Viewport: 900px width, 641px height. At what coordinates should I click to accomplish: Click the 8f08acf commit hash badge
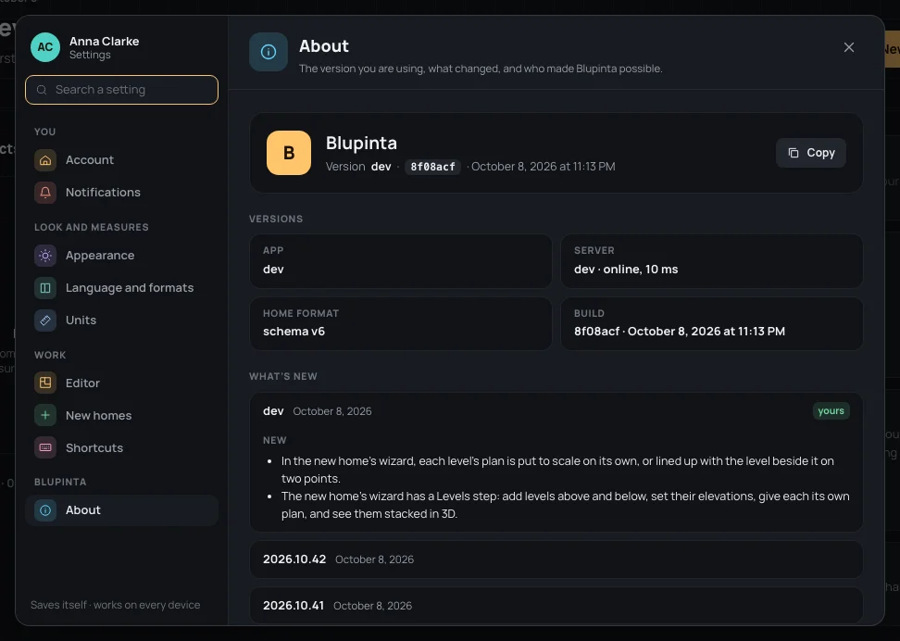pos(432,167)
